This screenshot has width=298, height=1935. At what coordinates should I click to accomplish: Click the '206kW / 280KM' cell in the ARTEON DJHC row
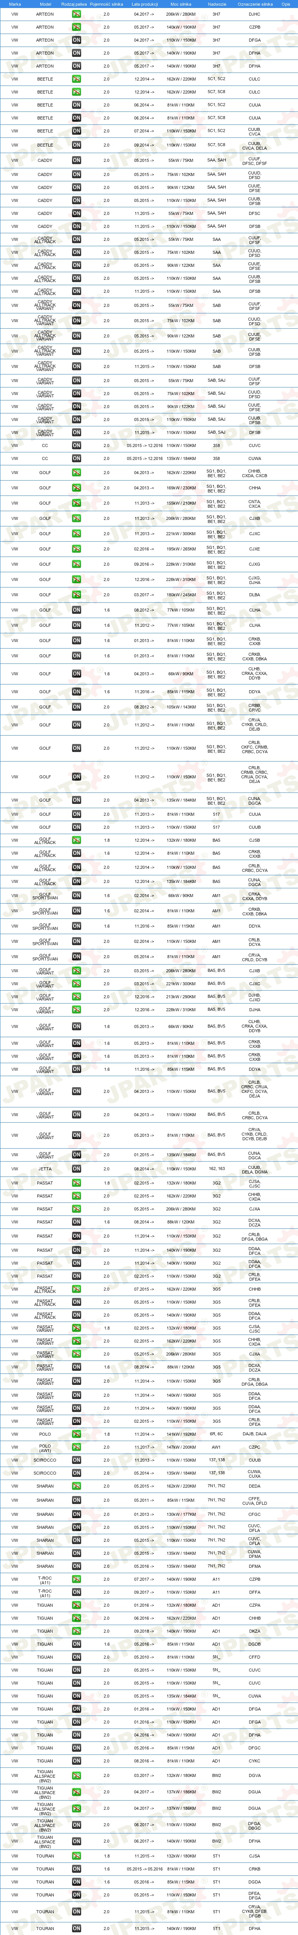[181, 14]
